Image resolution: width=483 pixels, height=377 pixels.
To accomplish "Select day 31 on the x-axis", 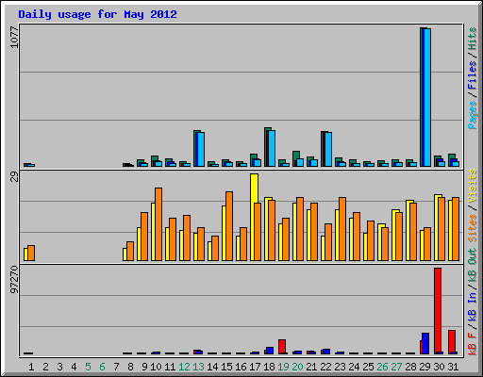I will [x=453, y=367].
